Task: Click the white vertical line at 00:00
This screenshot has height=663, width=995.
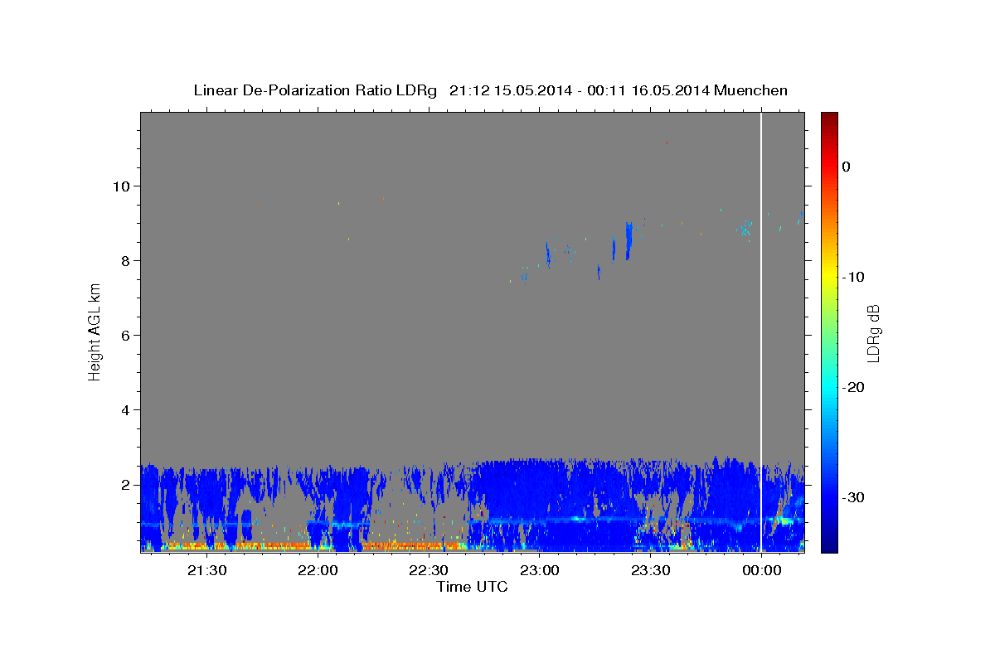Action: click(761, 331)
